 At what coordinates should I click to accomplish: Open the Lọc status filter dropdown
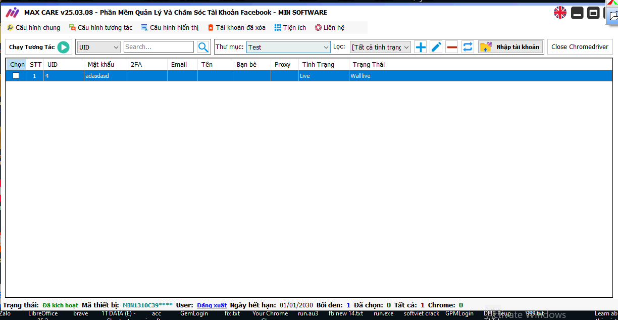point(380,47)
